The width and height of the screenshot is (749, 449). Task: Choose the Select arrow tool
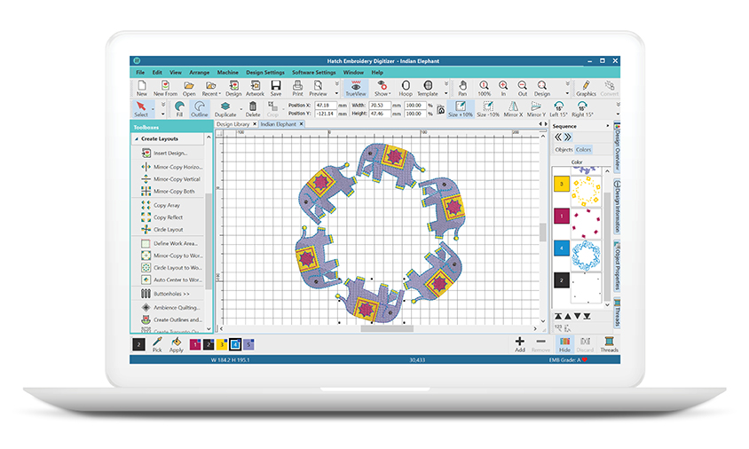pos(141,109)
